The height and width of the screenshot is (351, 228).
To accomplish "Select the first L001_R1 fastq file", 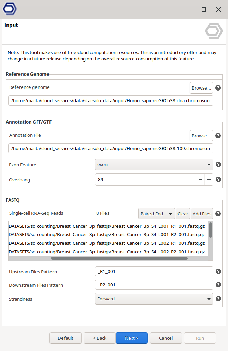I will click(106, 226).
